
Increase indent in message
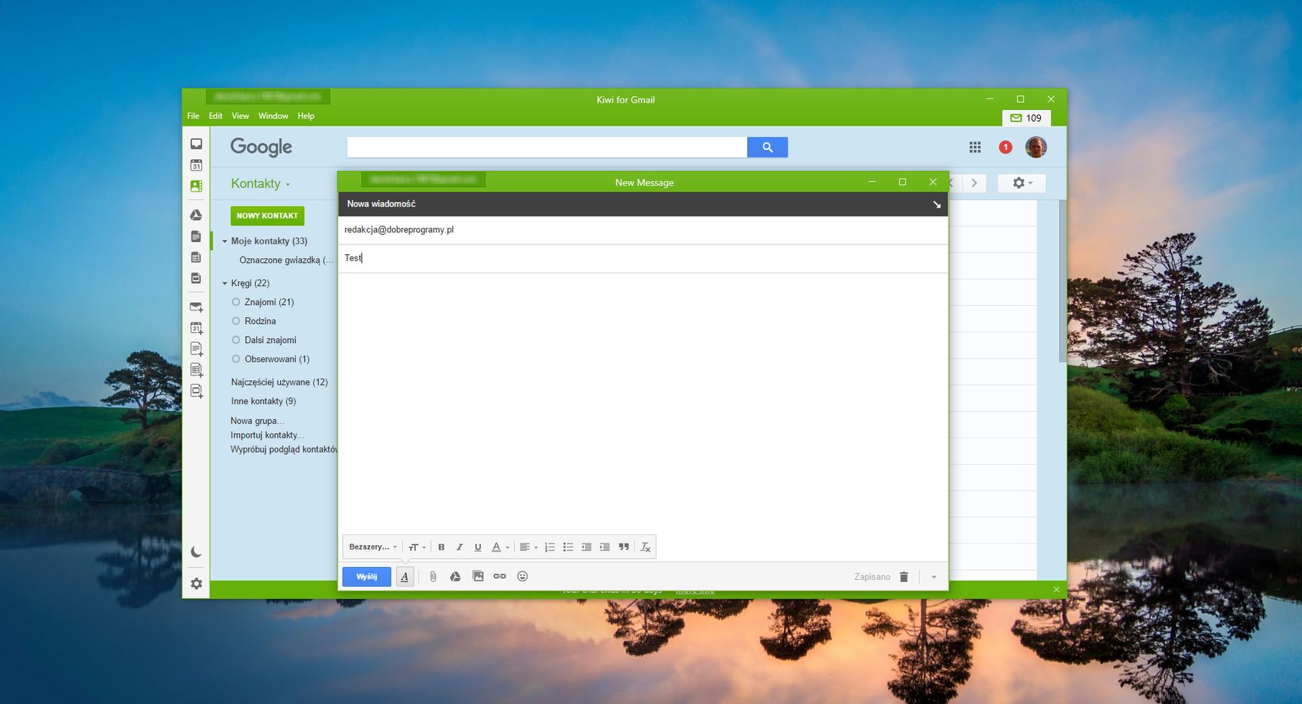(605, 547)
